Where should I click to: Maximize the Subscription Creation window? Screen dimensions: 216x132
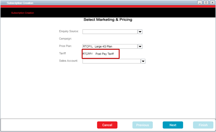click(206, 3)
